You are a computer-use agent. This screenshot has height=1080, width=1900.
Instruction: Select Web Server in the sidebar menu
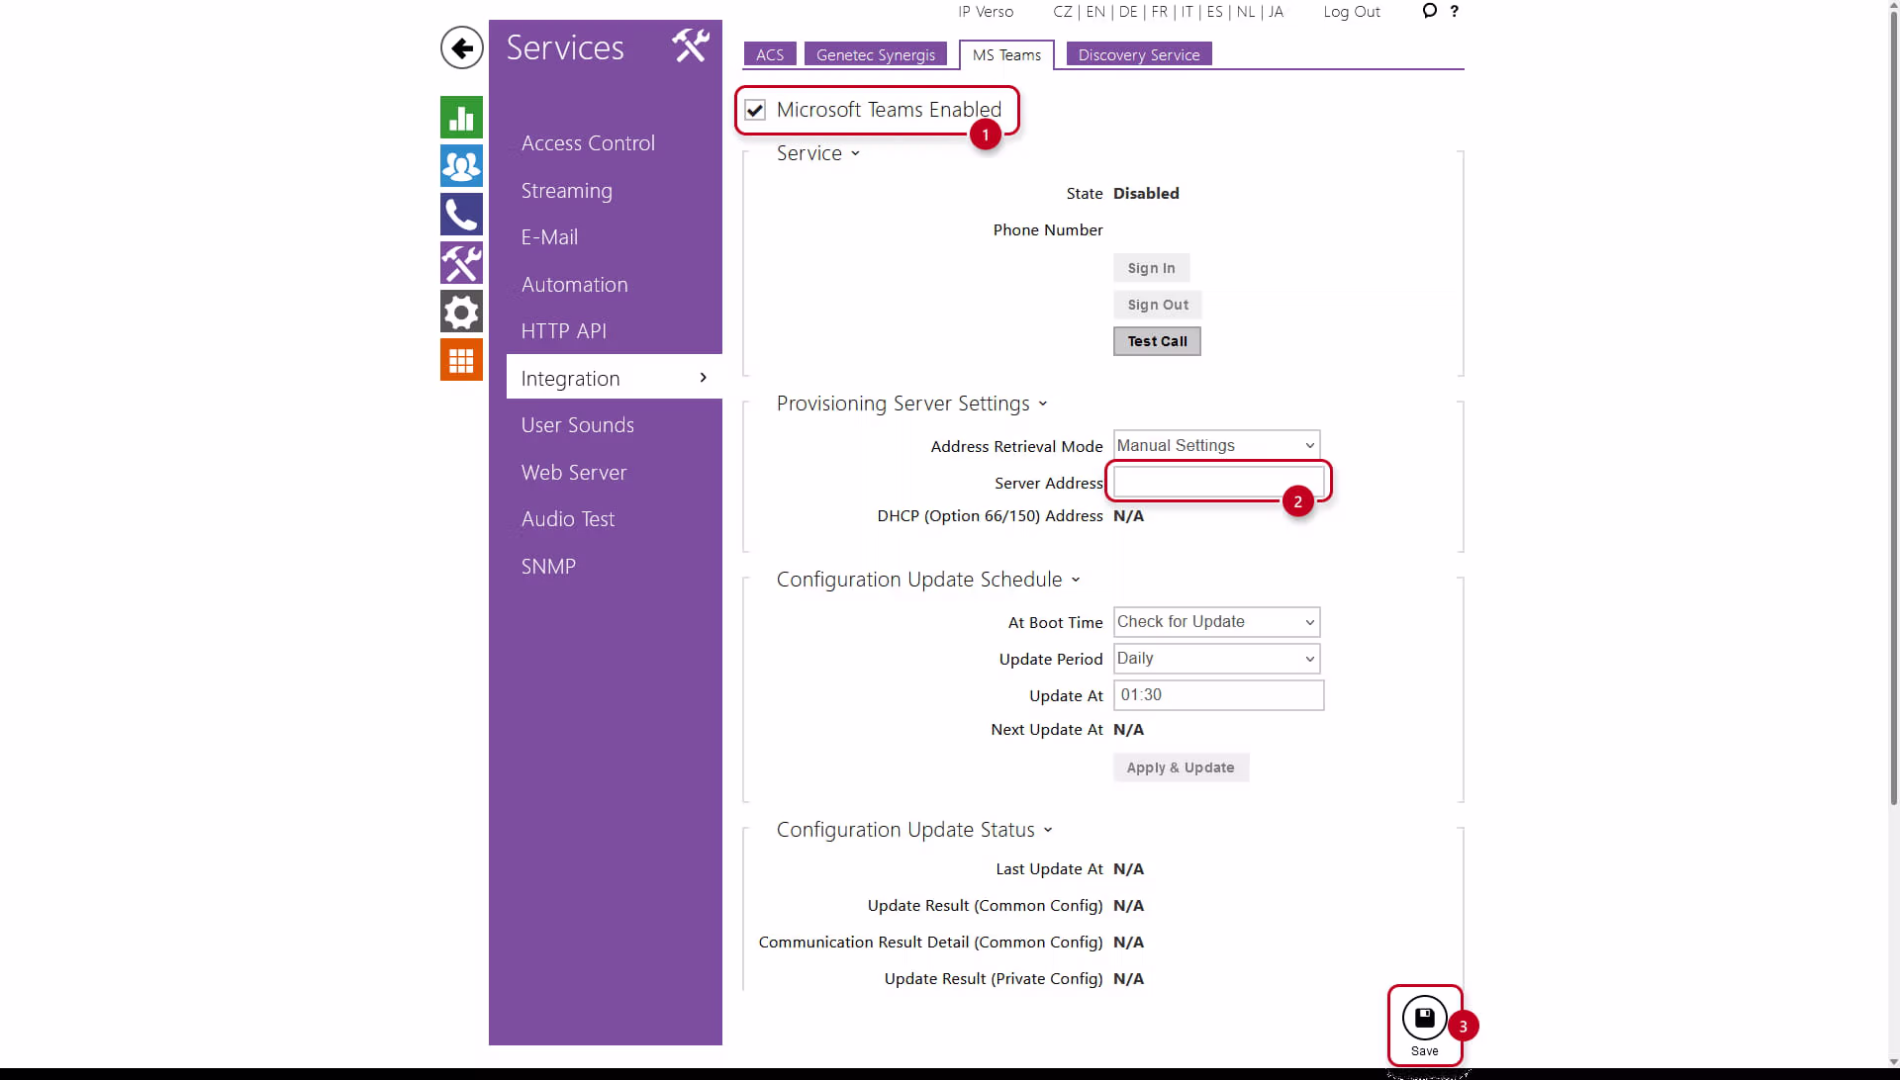tap(573, 473)
